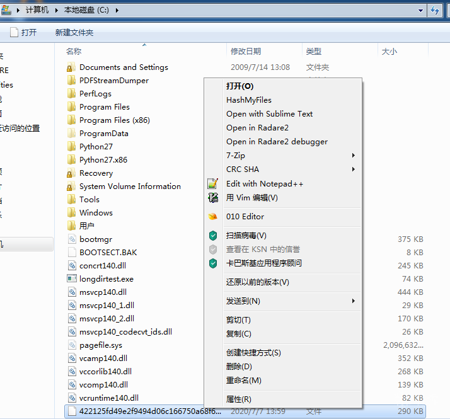Viewport: 450px width, 419px height.
Task: Click the 010 Editor icon
Action: pyautogui.click(x=212, y=216)
